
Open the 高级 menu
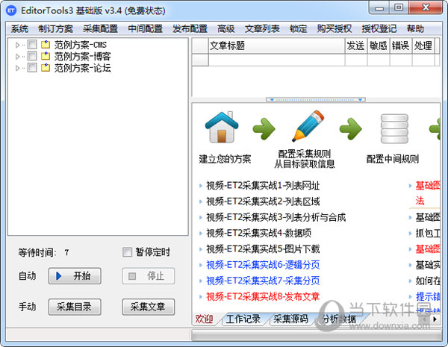(x=226, y=29)
